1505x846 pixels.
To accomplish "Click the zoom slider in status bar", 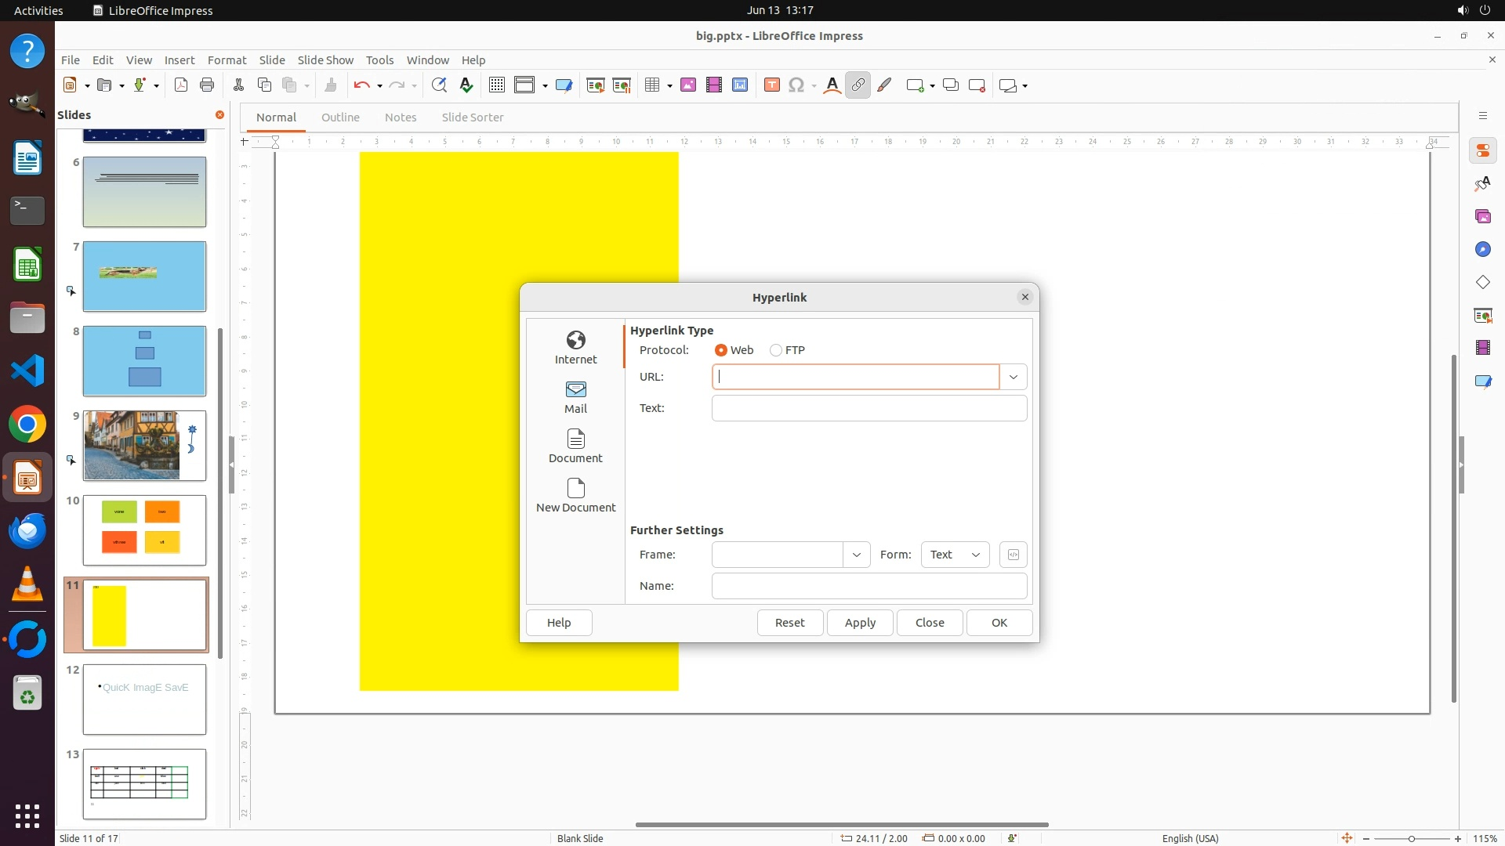I will tap(1411, 838).
